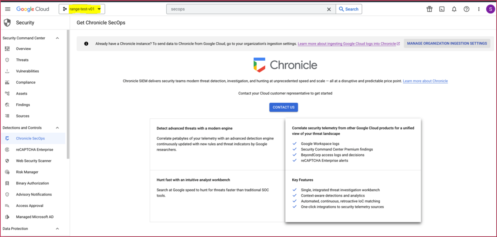Select Chronicle SecOps menu item
This screenshot has width=497, height=237.
tap(30, 138)
